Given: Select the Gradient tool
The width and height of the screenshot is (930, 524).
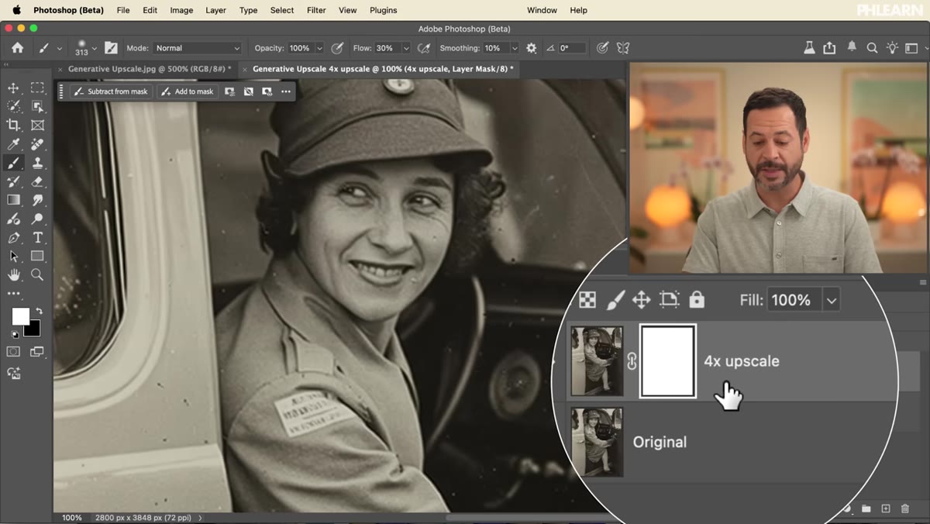Looking at the screenshot, I should 13,200.
